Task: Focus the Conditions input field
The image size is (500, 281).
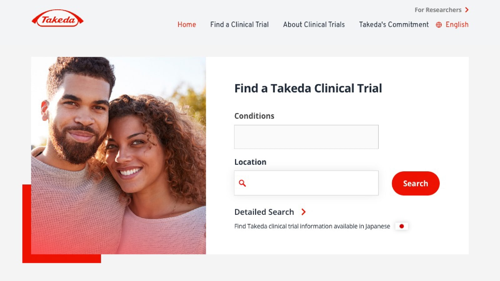Action: [x=306, y=137]
